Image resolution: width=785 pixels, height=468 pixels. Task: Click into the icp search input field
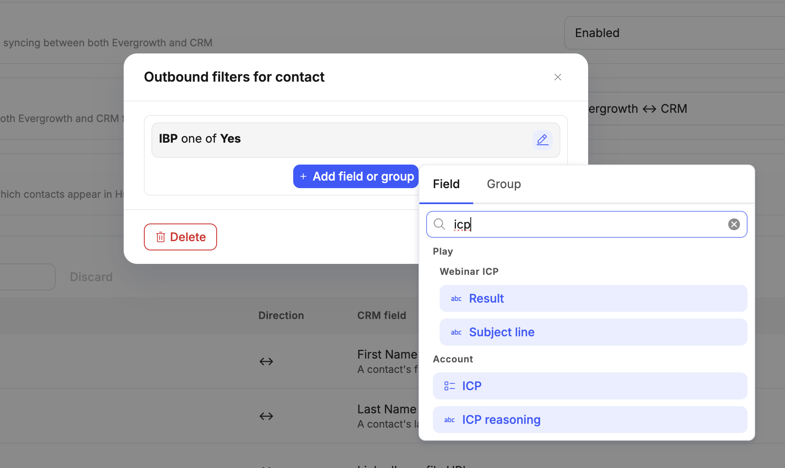589,224
